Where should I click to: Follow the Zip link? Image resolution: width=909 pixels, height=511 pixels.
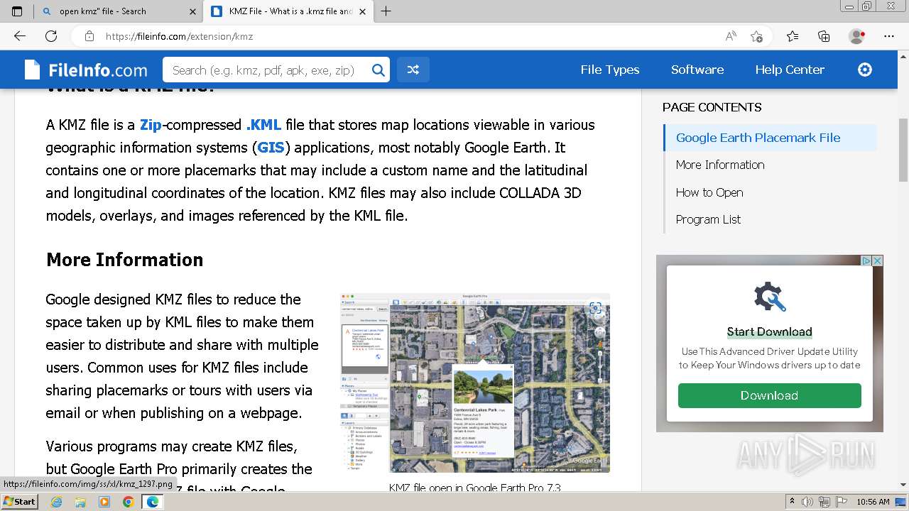(x=151, y=125)
